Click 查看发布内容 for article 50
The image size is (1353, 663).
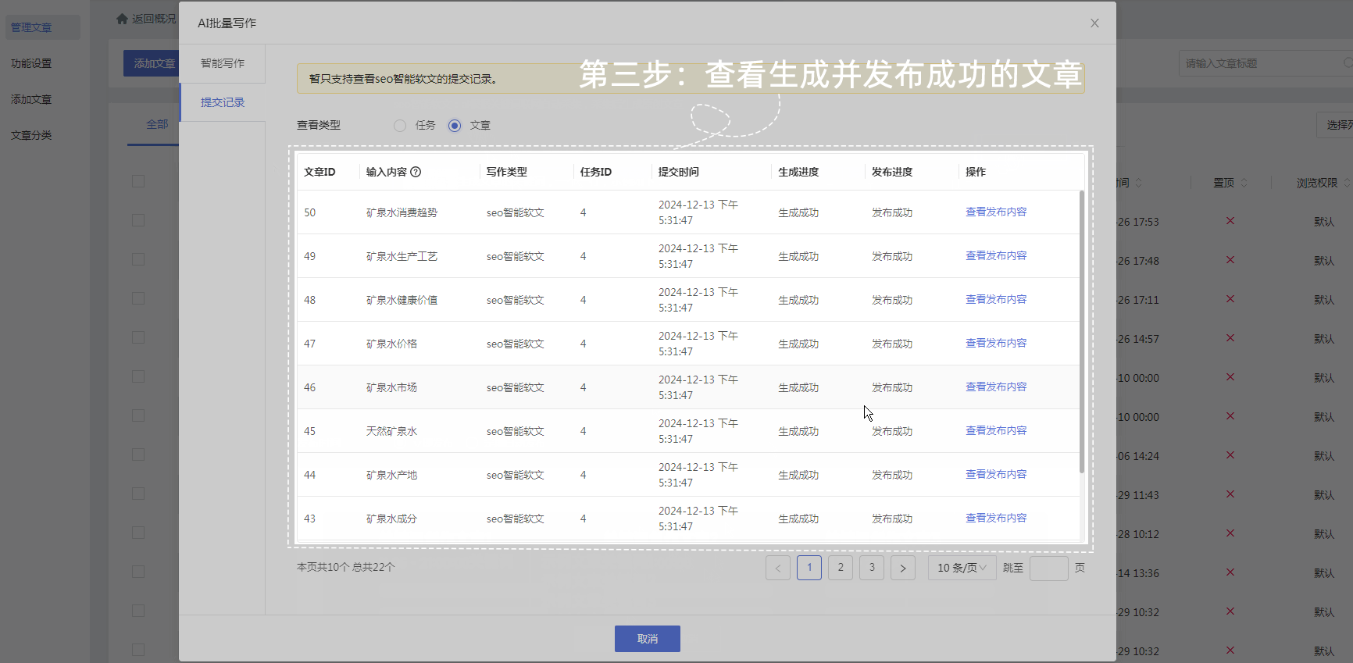(996, 212)
